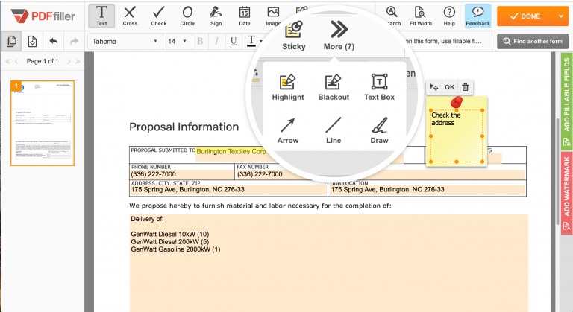Viewport: 573px width, 312px height.
Task: Click the Find another form button
Action: tap(533, 41)
